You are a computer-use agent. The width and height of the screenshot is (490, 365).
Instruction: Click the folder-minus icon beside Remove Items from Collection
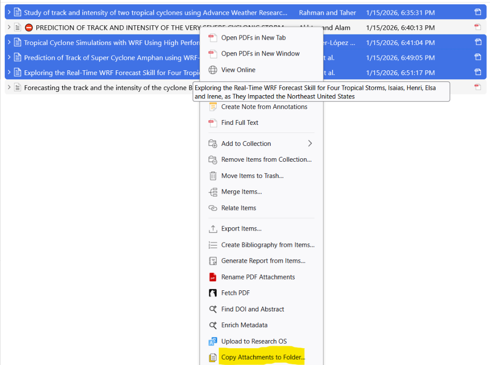(213, 160)
